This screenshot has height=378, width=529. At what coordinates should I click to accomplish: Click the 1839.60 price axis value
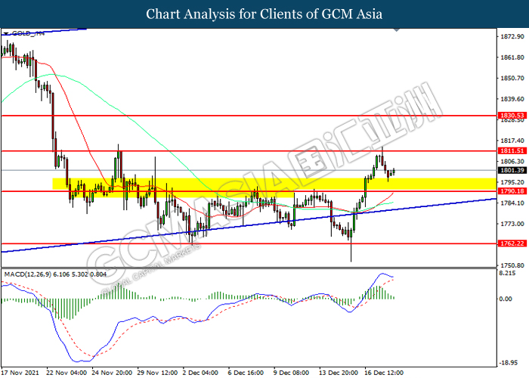pos(512,99)
